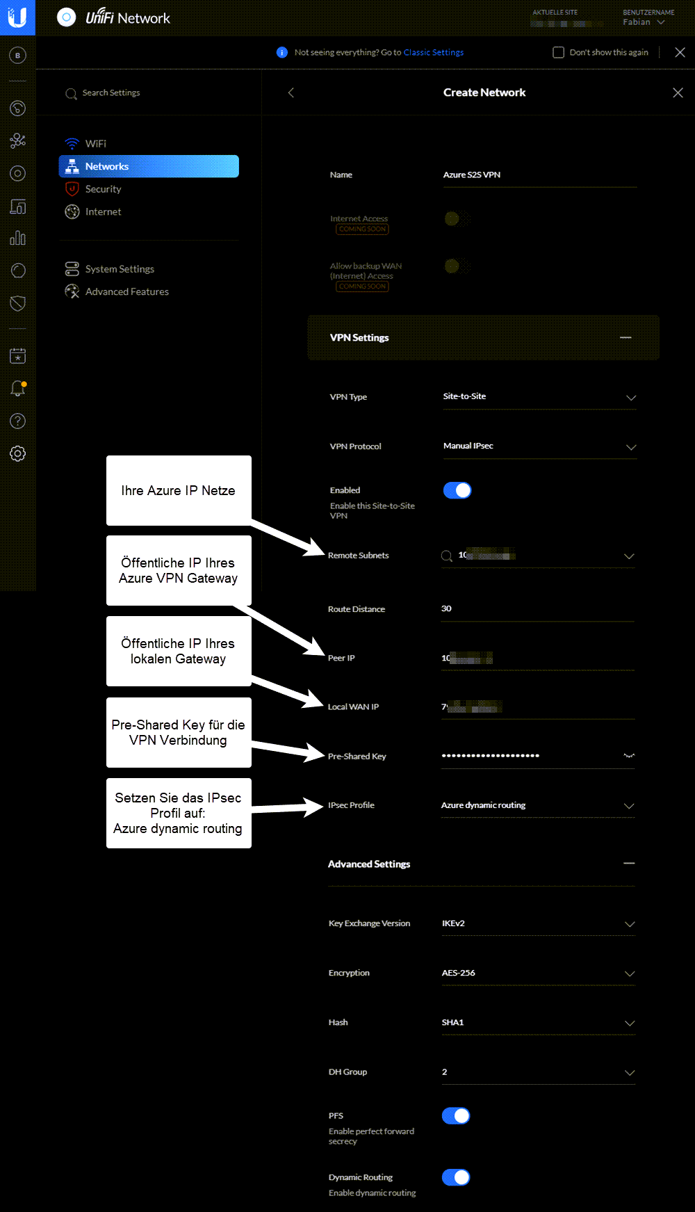Image resolution: width=695 pixels, height=1212 pixels.
Task: Open the Hash dropdown
Action: click(539, 1023)
